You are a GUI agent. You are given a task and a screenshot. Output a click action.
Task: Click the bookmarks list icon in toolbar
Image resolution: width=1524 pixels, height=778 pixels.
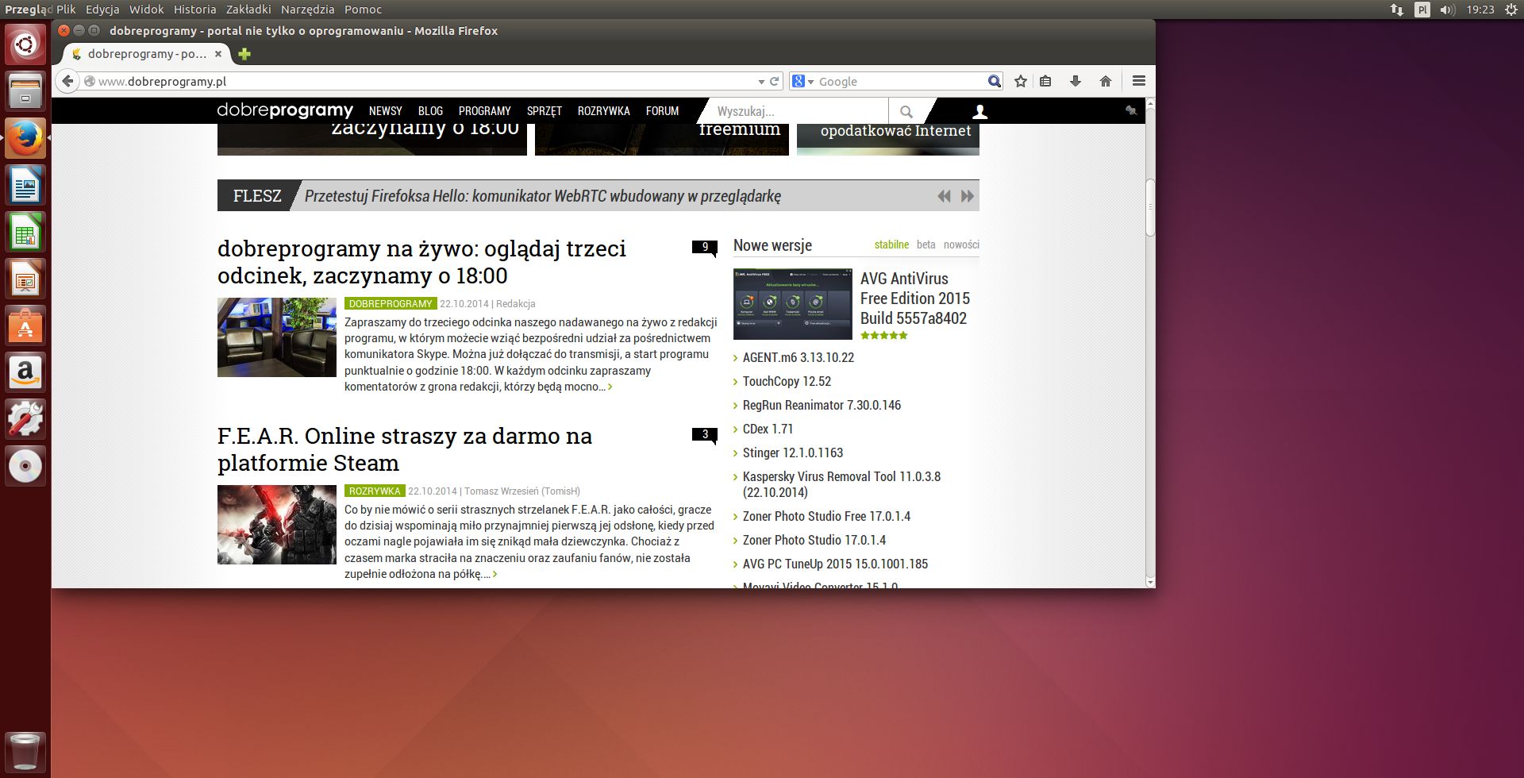[1045, 81]
